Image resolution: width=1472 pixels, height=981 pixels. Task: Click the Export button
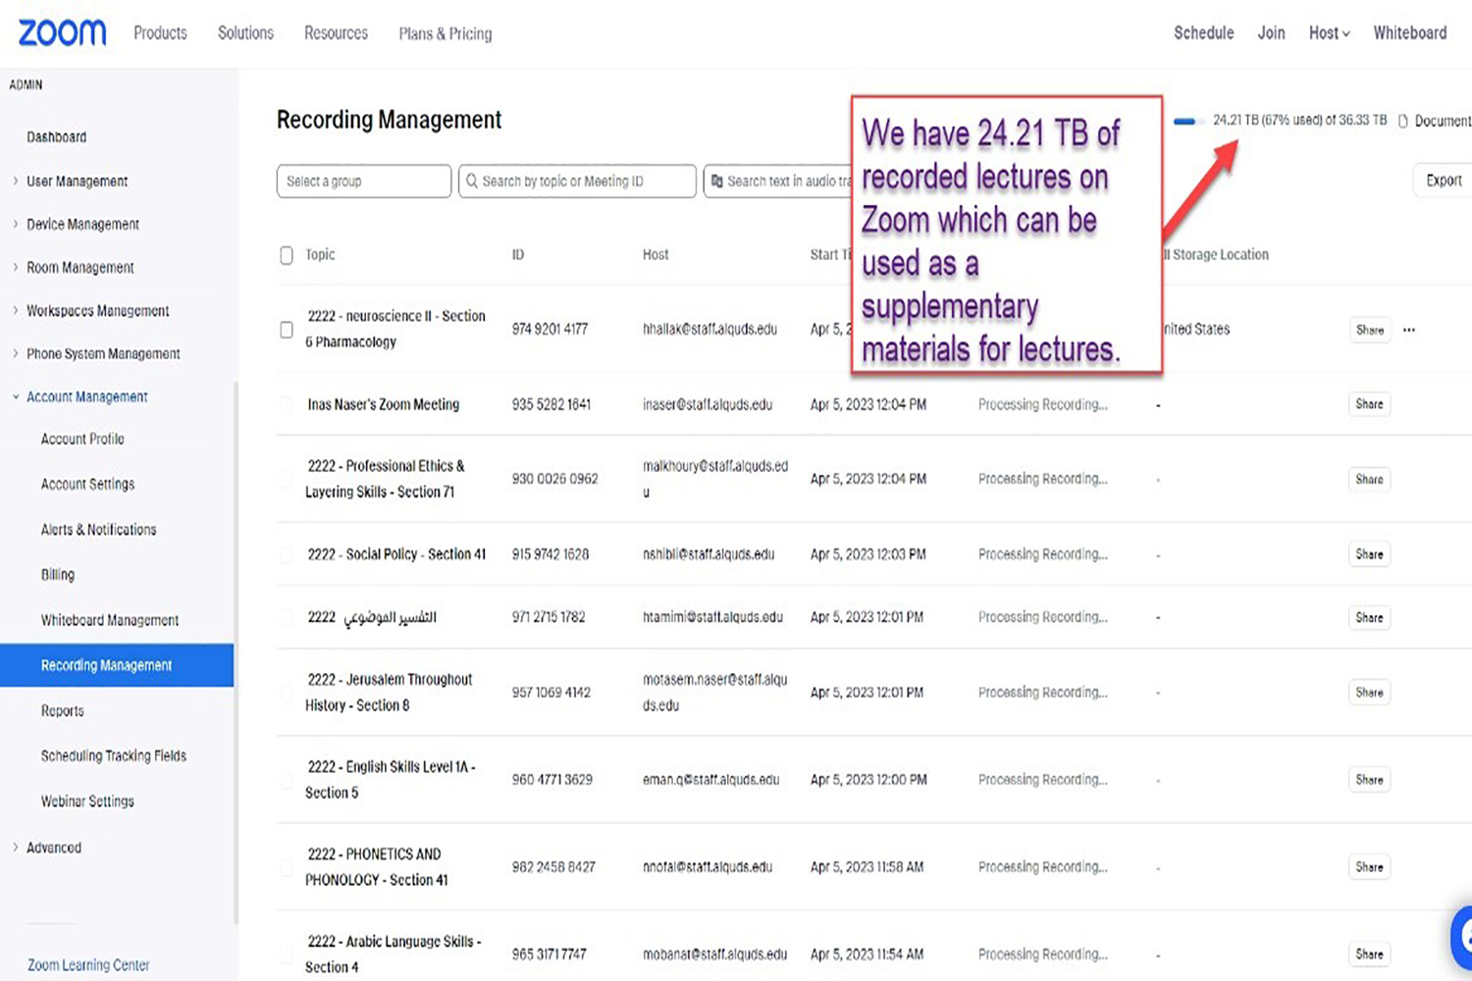coord(1443,181)
